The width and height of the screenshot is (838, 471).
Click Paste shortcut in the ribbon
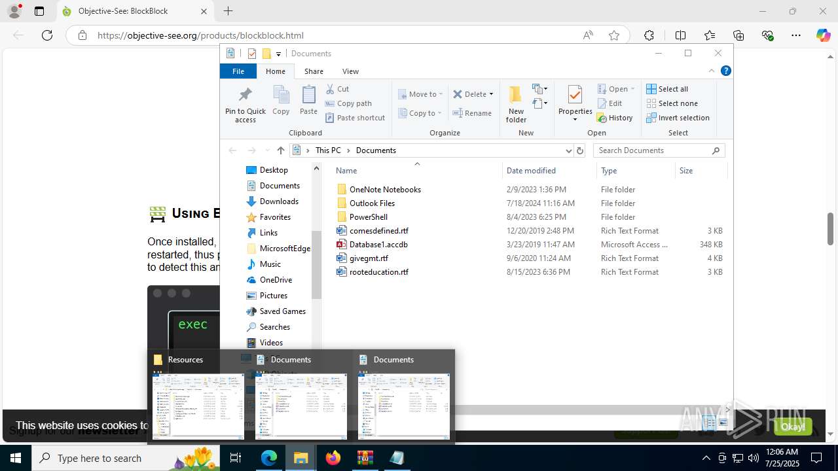(x=355, y=118)
